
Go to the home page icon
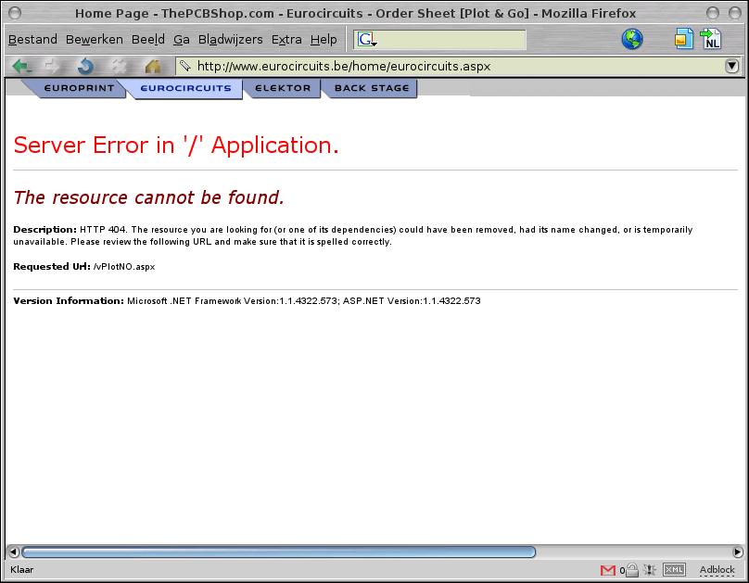tap(152, 67)
